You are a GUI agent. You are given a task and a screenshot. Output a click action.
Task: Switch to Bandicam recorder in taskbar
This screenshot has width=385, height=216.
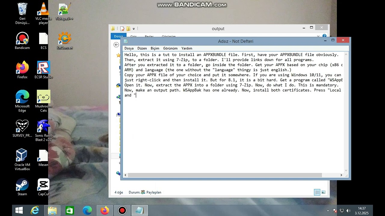122,211
